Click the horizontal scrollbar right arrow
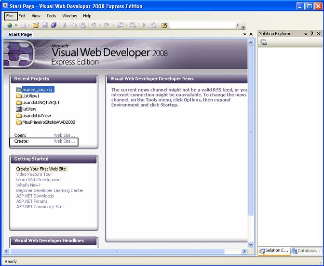 (244, 251)
